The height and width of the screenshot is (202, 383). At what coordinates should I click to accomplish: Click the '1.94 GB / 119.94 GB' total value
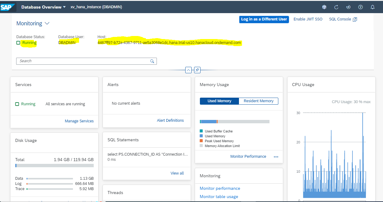click(74, 160)
